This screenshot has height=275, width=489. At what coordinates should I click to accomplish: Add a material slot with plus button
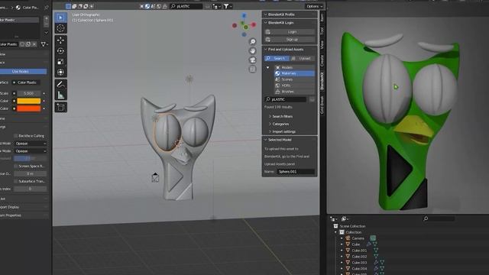(46, 18)
